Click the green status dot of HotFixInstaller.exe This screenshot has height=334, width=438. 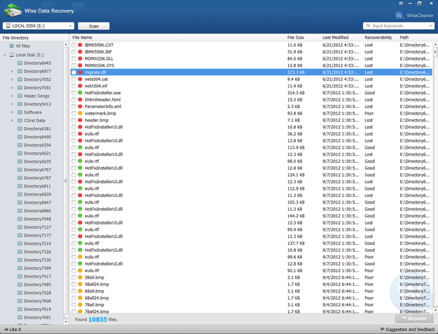pos(80,93)
